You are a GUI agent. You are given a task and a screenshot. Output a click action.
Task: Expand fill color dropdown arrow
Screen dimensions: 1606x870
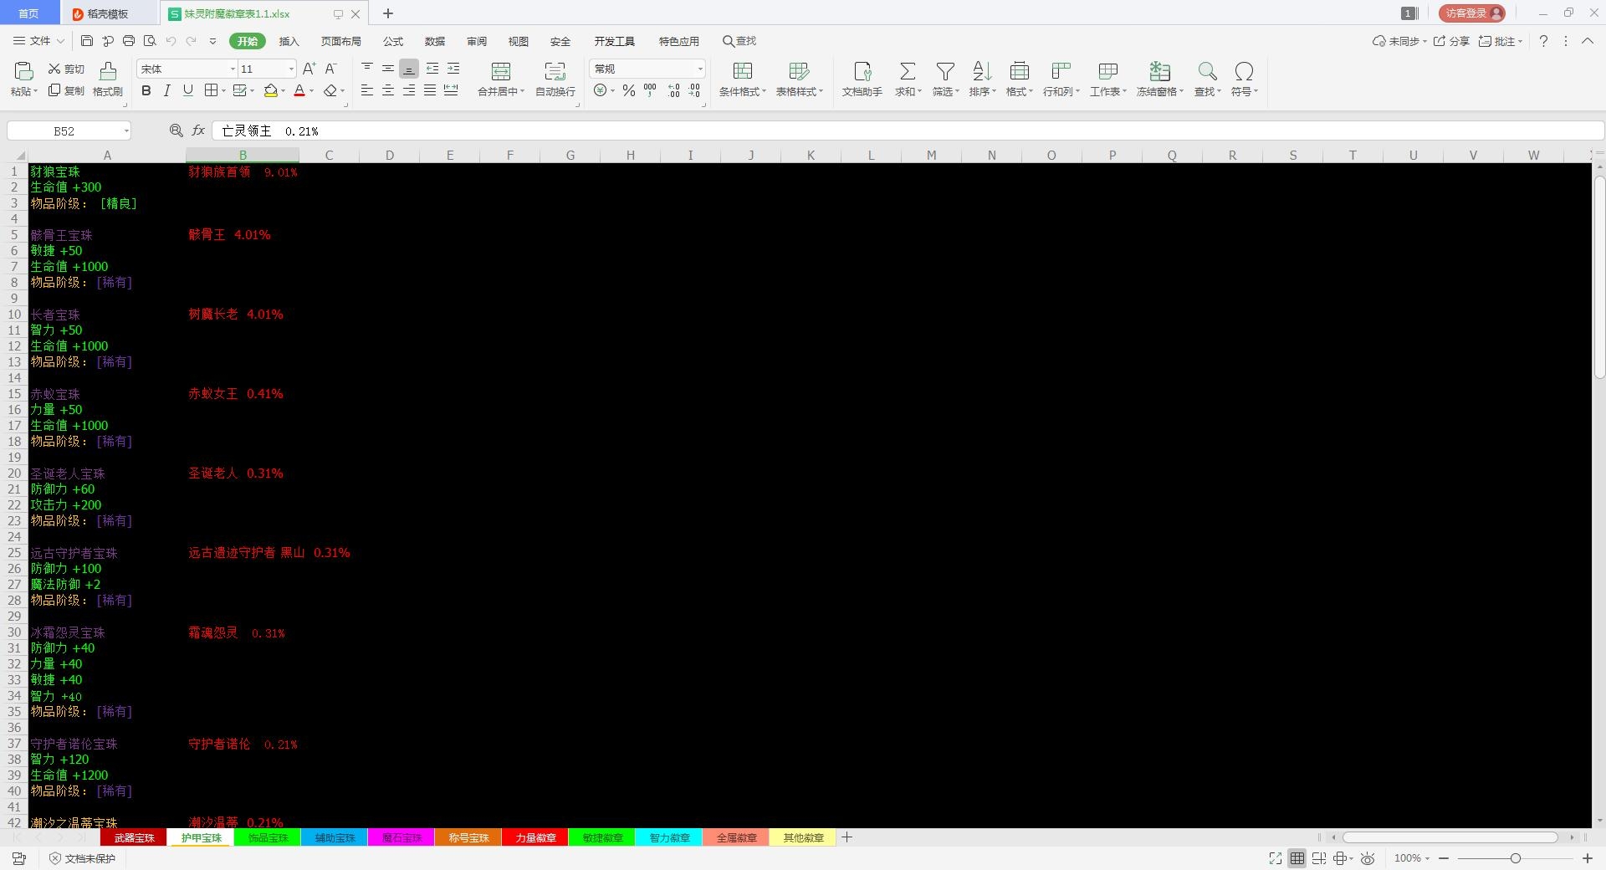(x=284, y=91)
